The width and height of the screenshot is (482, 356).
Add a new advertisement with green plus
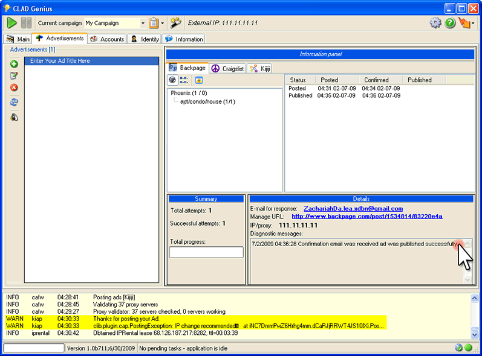tap(14, 64)
